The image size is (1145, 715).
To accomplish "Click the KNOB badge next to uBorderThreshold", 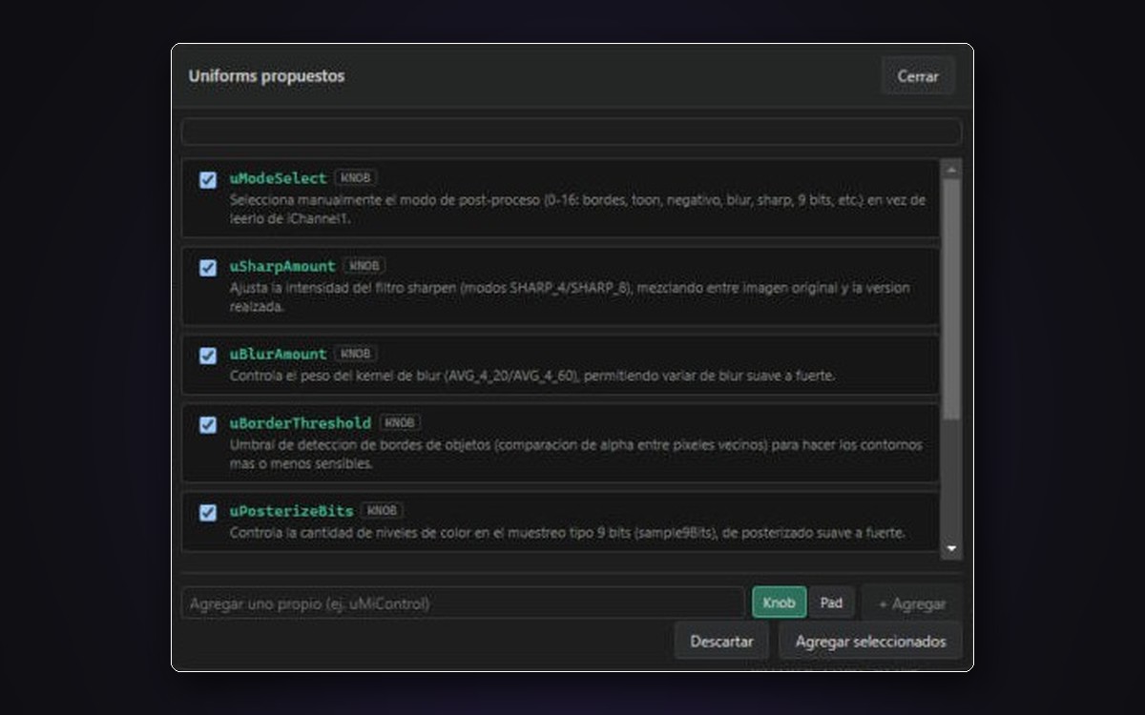I will tap(400, 422).
